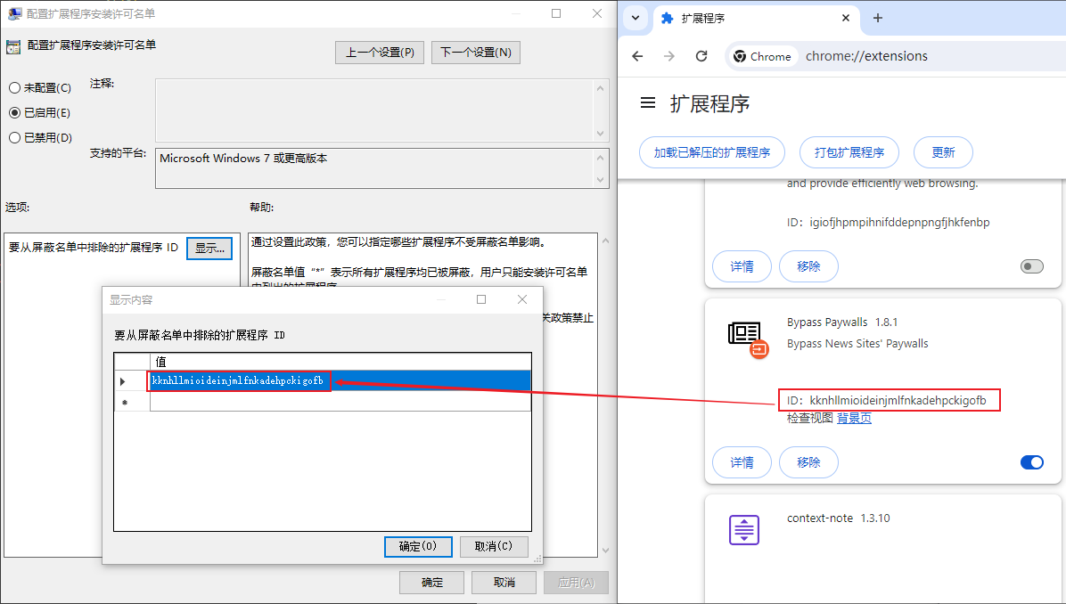Select the 未配置 radio button

[14, 88]
